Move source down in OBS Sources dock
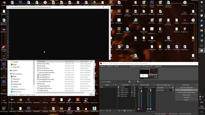 tap(131, 111)
